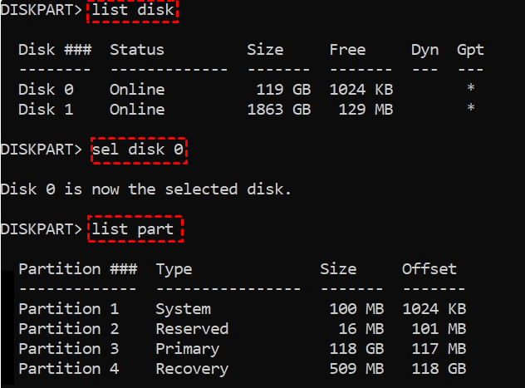525x388 pixels.
Task: Click the "Reserved" partition type
Action: point(192,328)
